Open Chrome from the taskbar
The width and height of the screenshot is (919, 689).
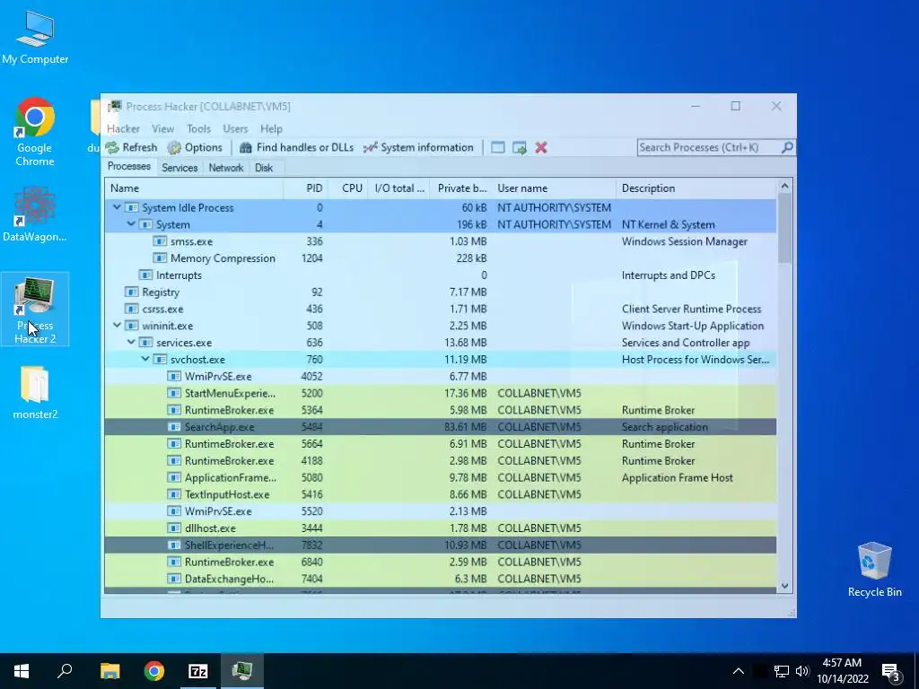tap(154, 671)
